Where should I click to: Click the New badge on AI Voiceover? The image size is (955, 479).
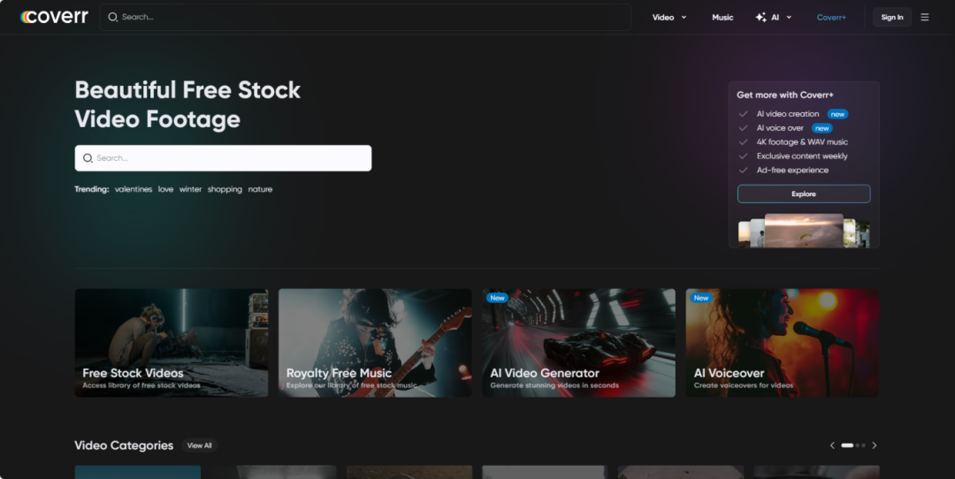pos(701,298)
